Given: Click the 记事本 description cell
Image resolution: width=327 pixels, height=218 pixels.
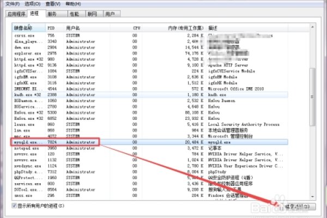Looking at the screenshot, I should click(x=215, y=148).
